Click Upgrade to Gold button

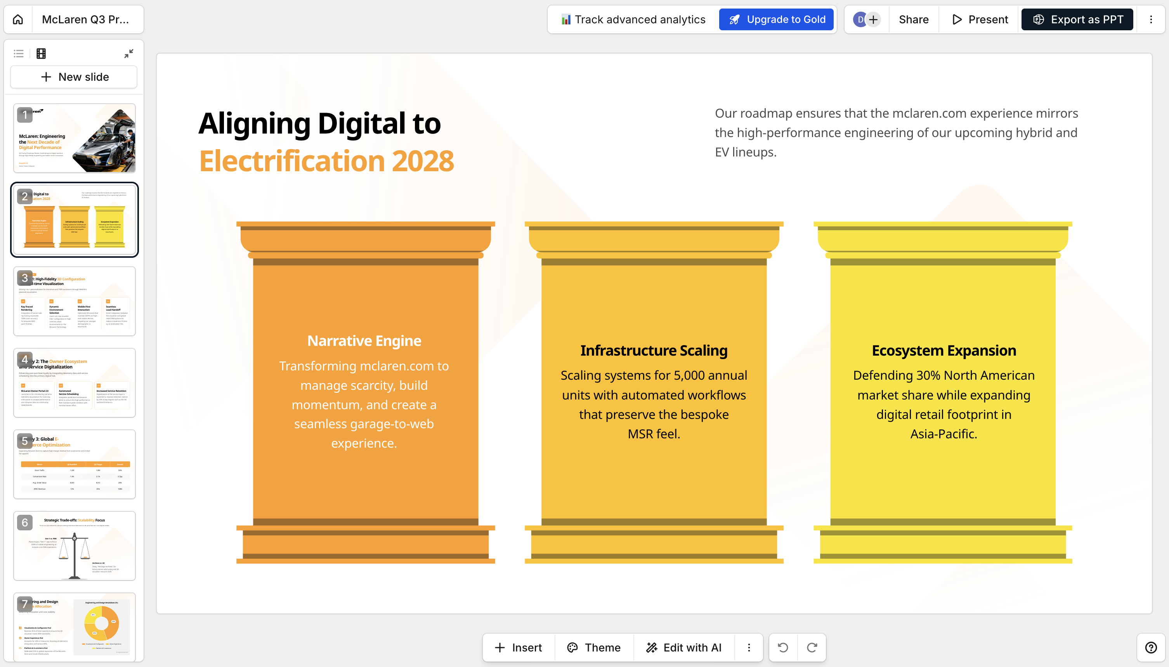coord(776,19)
